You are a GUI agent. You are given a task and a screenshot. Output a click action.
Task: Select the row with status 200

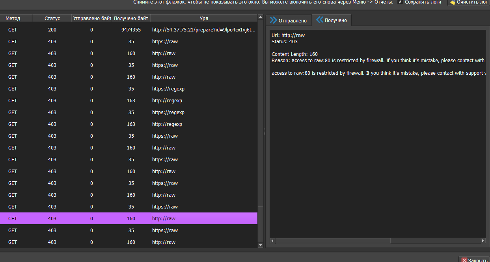point(118,30)
